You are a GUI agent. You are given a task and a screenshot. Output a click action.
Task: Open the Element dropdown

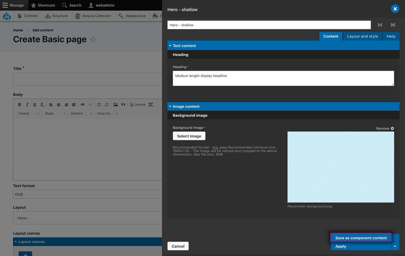pyautogui.click(x=81, y=113)
